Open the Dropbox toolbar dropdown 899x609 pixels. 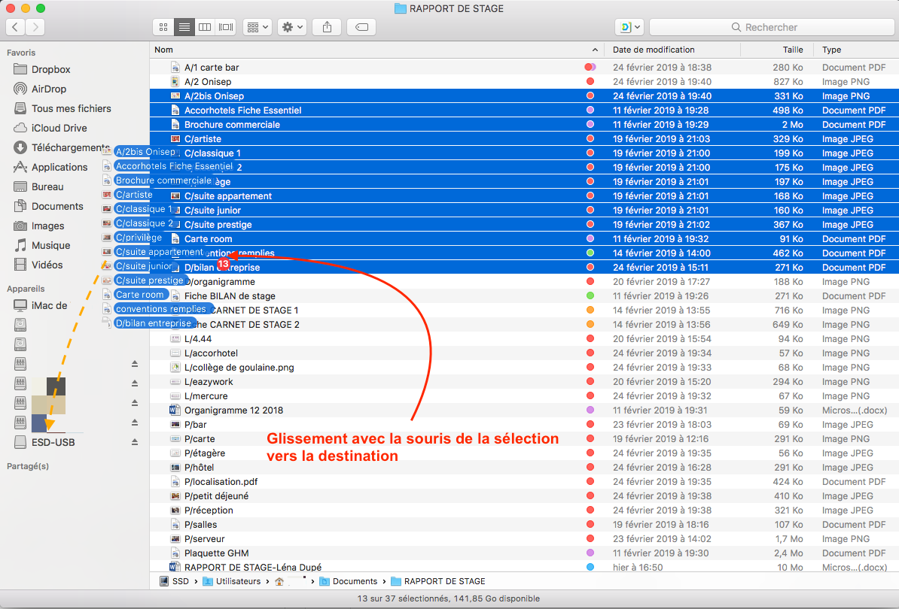click(629, 27)
